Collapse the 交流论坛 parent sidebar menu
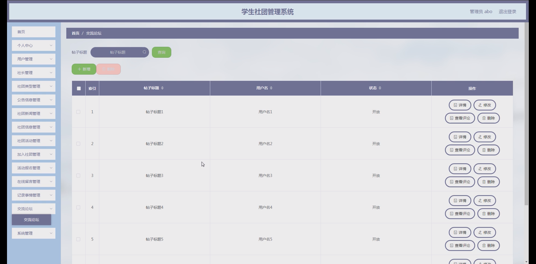Image resolution: width=536 pixels, height=264 pixels. pyautogui.click(x=34, y=209)
